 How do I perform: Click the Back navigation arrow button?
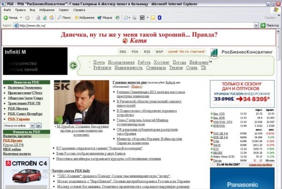point(10,17)
